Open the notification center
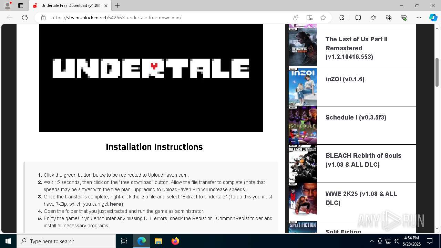Viewport: 441px width, 248px height. click(430, 241)
